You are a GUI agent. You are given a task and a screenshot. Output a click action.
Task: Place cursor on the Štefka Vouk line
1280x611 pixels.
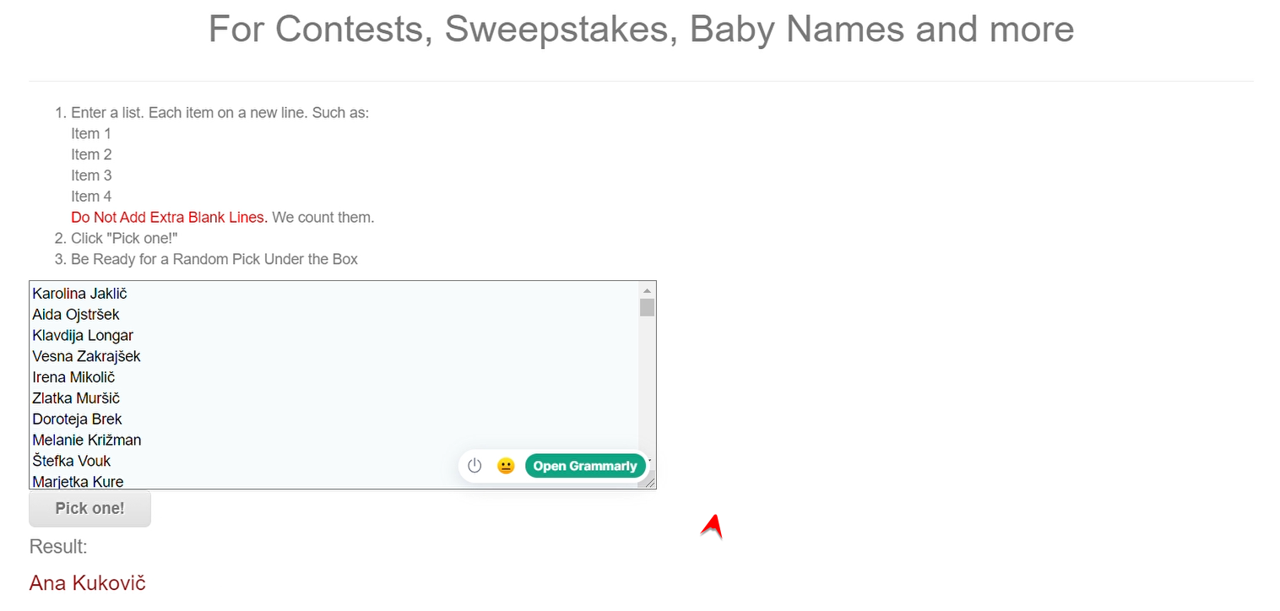click(72, 461)
